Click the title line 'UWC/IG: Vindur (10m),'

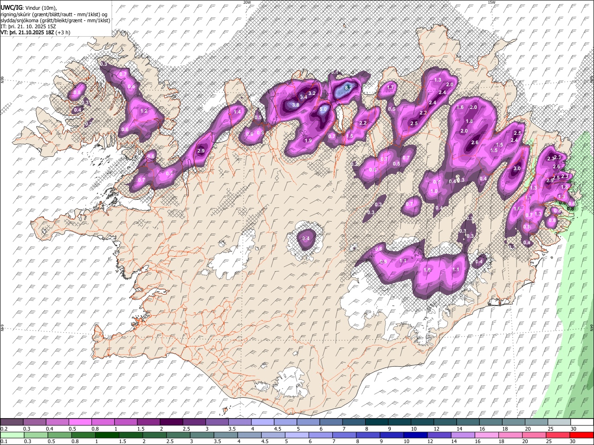click(29, 8)
